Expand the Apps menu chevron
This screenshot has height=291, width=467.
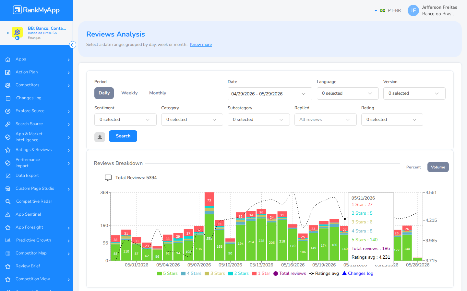pos(69,60)
